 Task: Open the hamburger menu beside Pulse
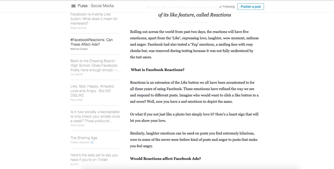[x=73, y=6]
